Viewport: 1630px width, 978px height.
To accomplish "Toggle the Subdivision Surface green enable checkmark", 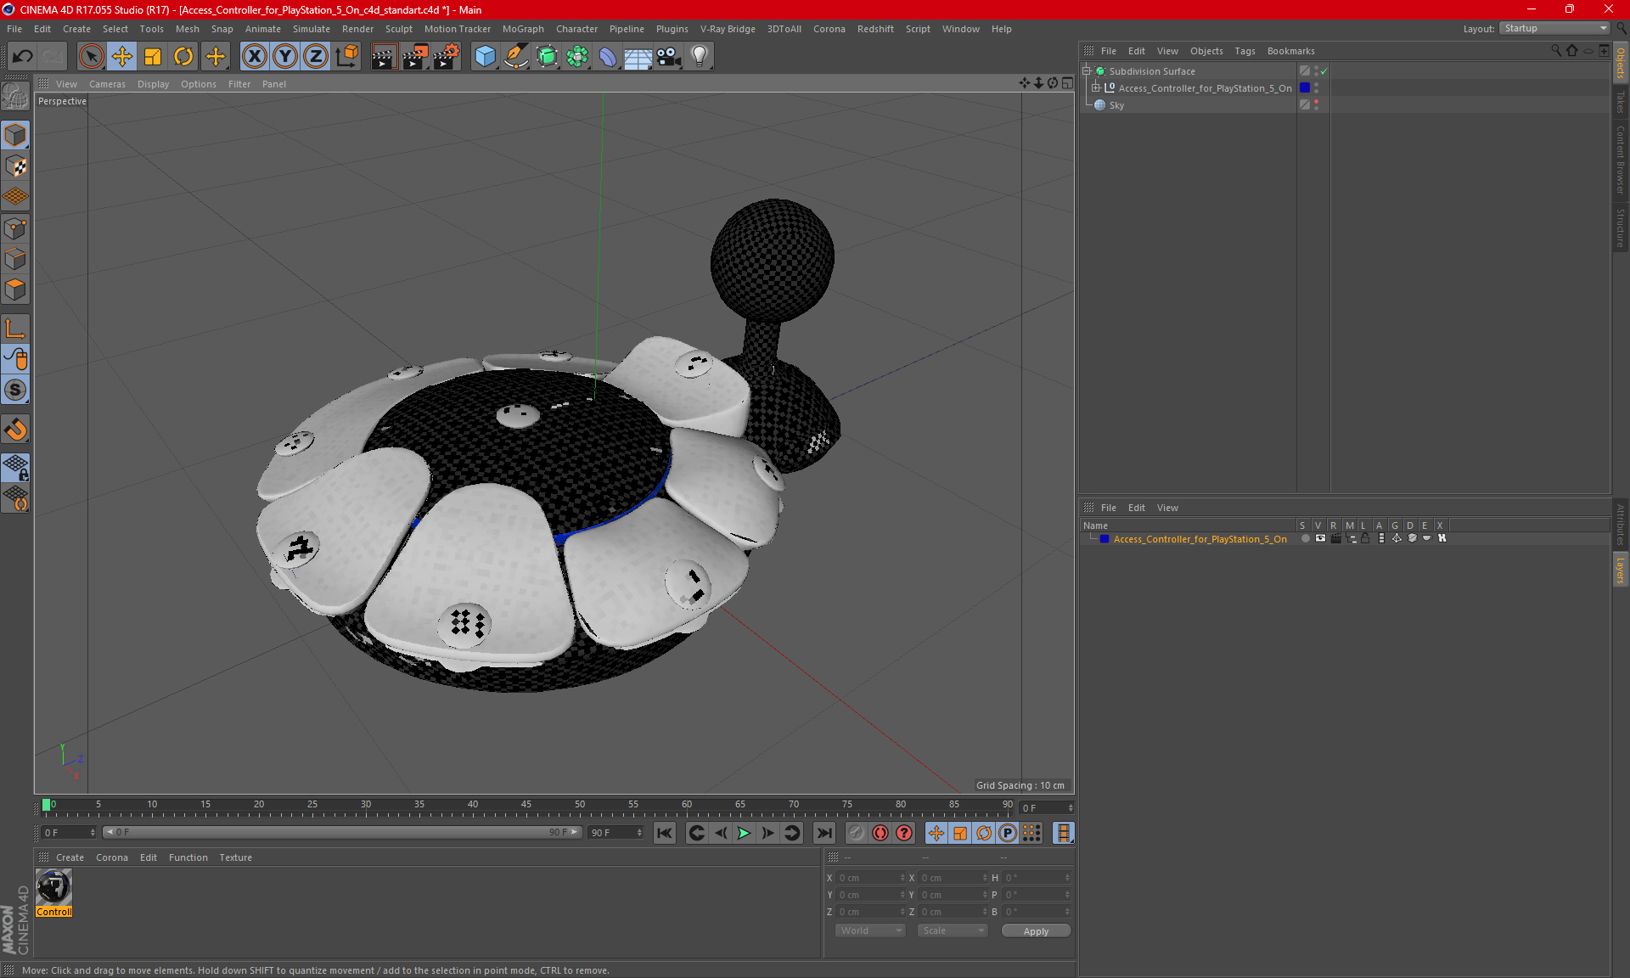I will point(1324,71).
